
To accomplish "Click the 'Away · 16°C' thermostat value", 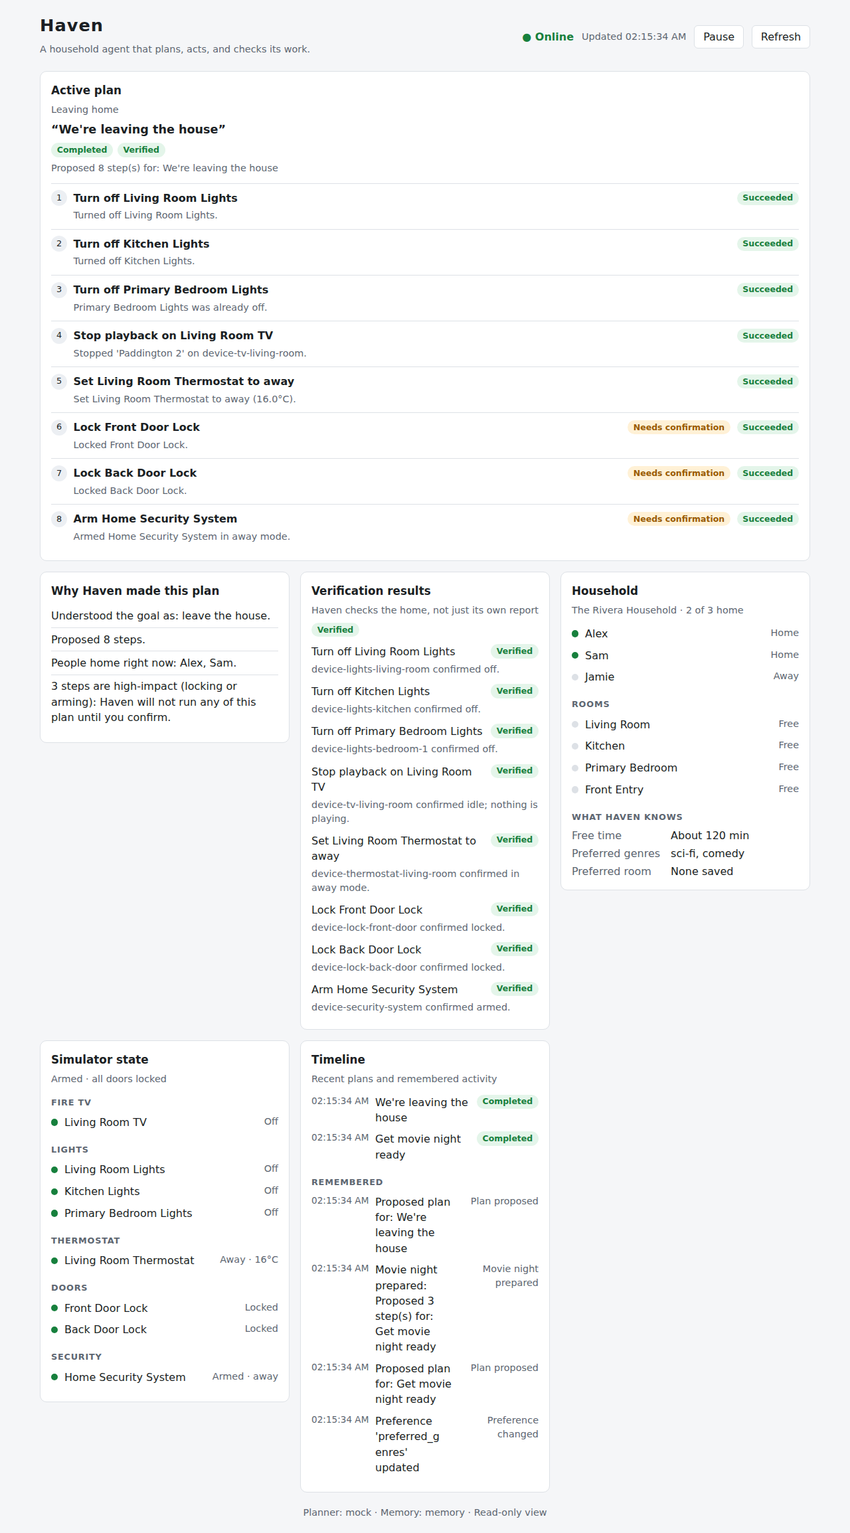I will point(249,1259).
